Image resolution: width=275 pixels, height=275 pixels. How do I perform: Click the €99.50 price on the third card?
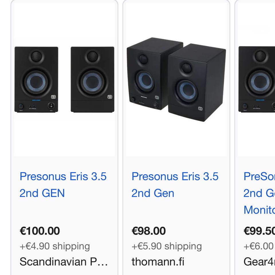point(259,231)
